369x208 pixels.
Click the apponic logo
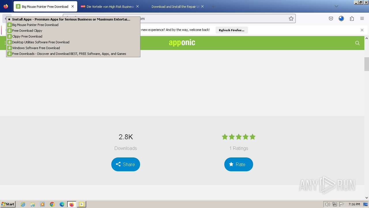[182, 43]
